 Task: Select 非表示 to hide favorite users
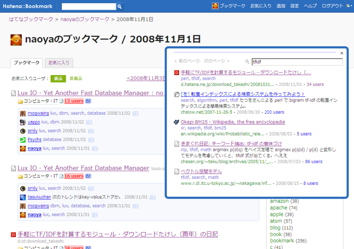click(x=76, y=79)
